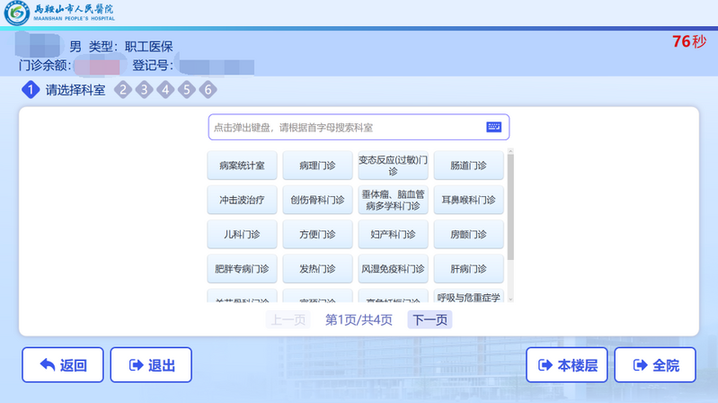Filter departments by 本楼层
The height and width of the screenshot is (403, 718).
click(567, 365)
